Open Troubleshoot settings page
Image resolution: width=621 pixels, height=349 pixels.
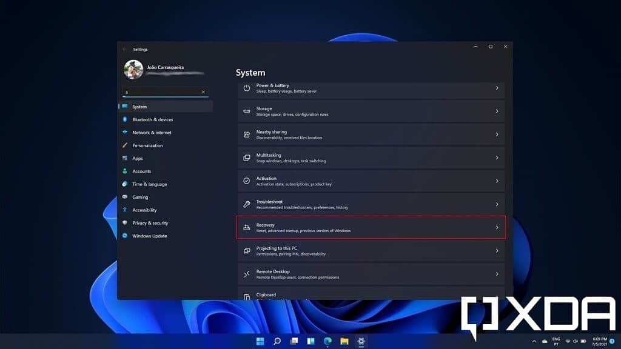(371, 204)
